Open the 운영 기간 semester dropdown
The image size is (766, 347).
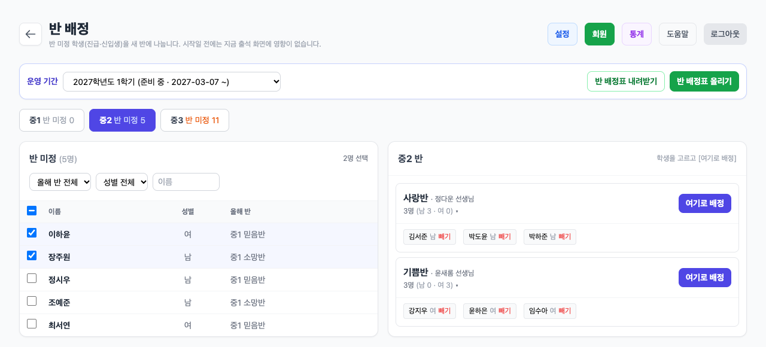[172, 81]
